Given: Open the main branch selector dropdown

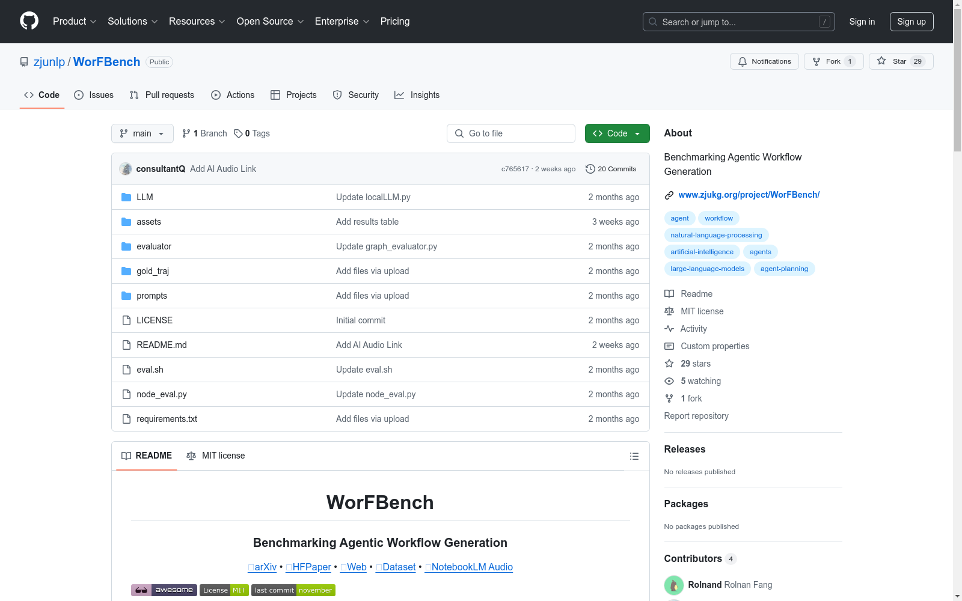Looking at the screenshot, I should click(142, 133).
